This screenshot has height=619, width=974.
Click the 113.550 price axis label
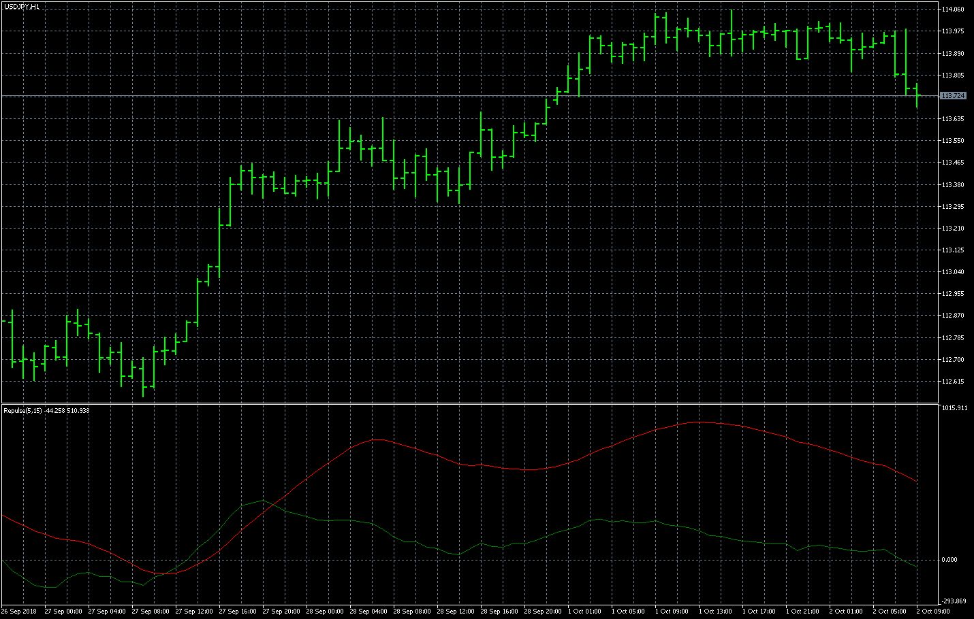coord(953,141)
